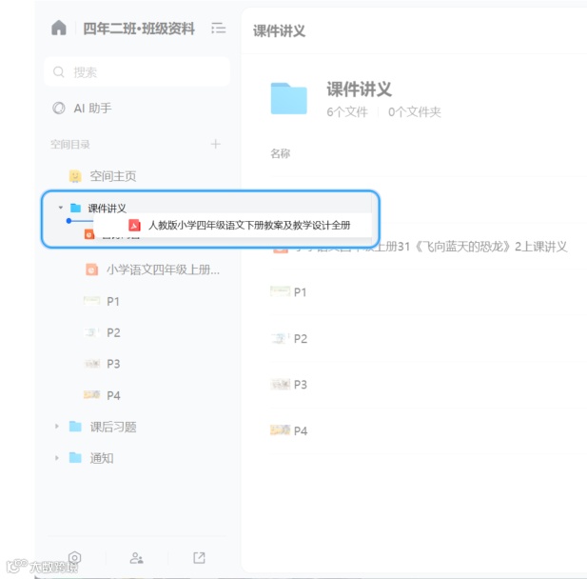Click P4 thumbnail in main file list
Viewport: 587px width, 579px height.
pos(280,429)
